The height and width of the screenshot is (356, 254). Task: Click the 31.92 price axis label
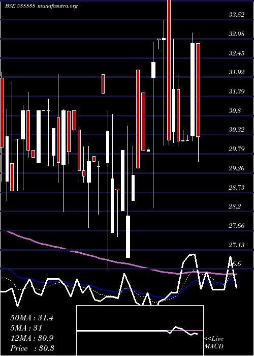(236, 72)
